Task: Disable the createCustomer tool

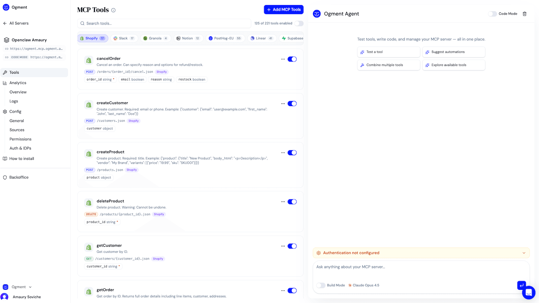Action: [x=292, y=104]
